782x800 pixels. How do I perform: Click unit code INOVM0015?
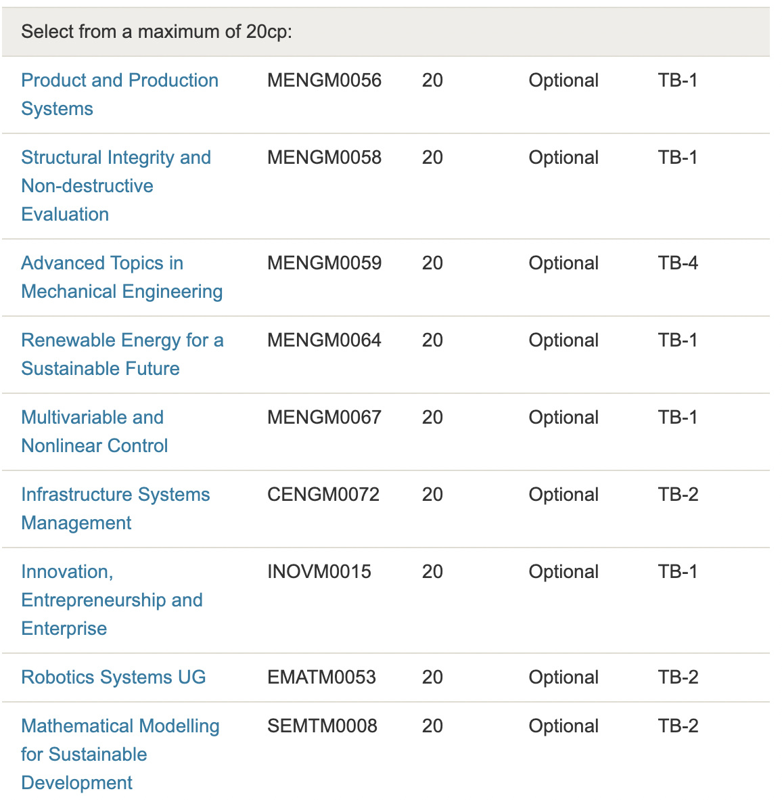pyautogui.click(x=319, y=571)
